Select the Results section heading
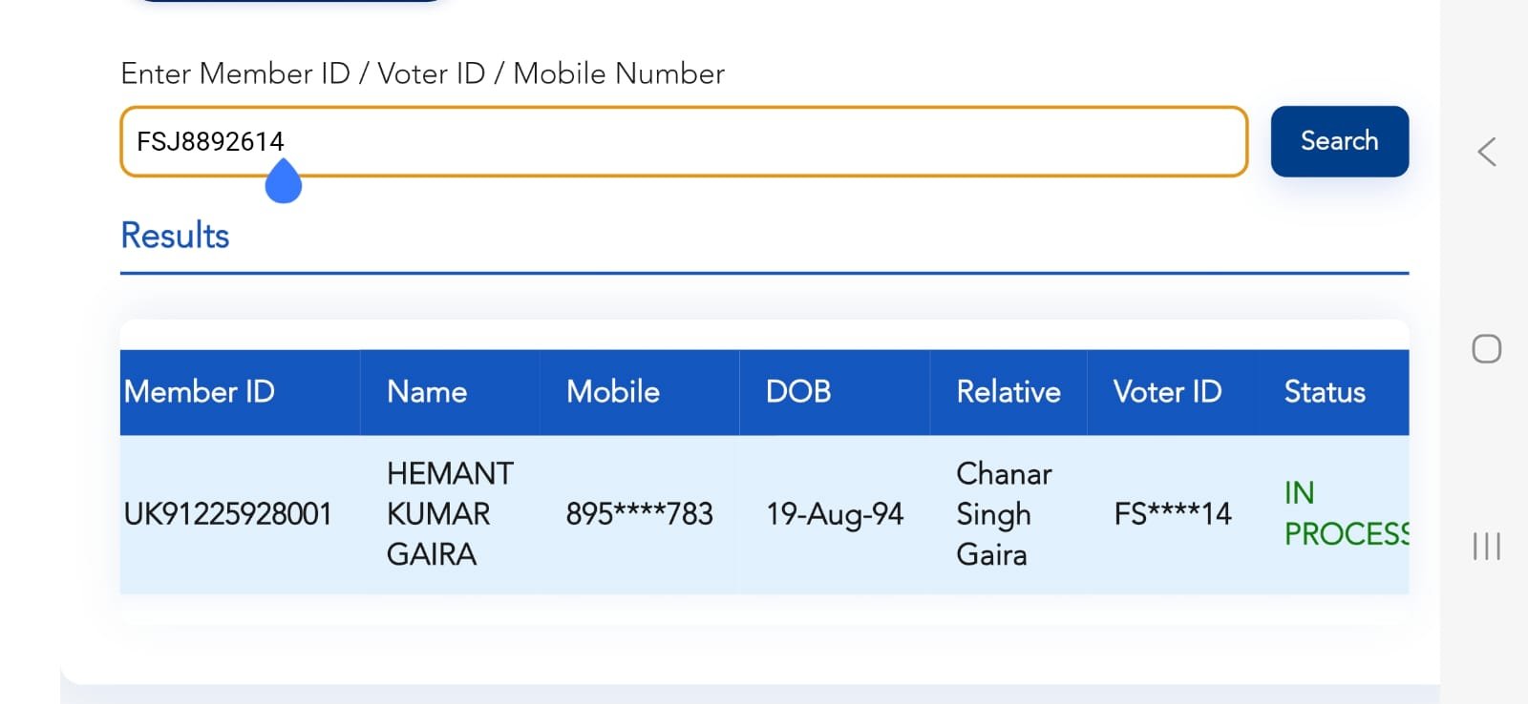The height and width of the screenshot is (704, 1528). [175, 236]
